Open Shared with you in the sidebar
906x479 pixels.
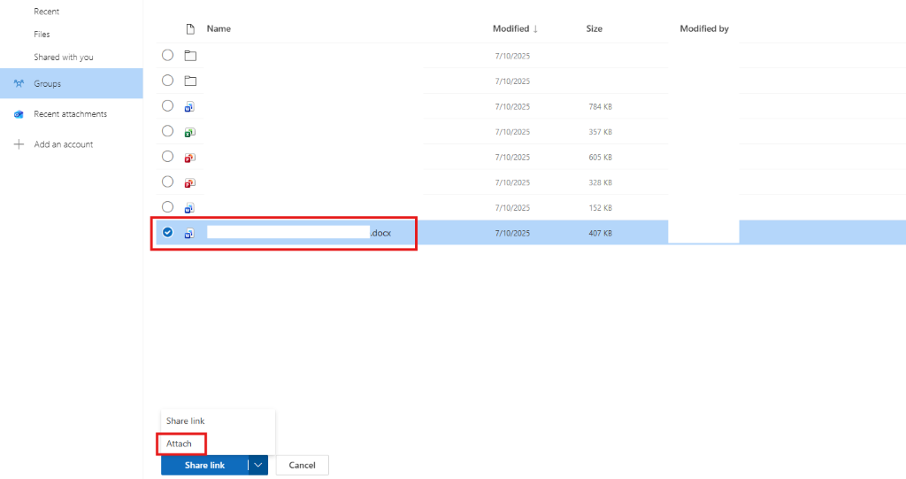click(64, 58)
